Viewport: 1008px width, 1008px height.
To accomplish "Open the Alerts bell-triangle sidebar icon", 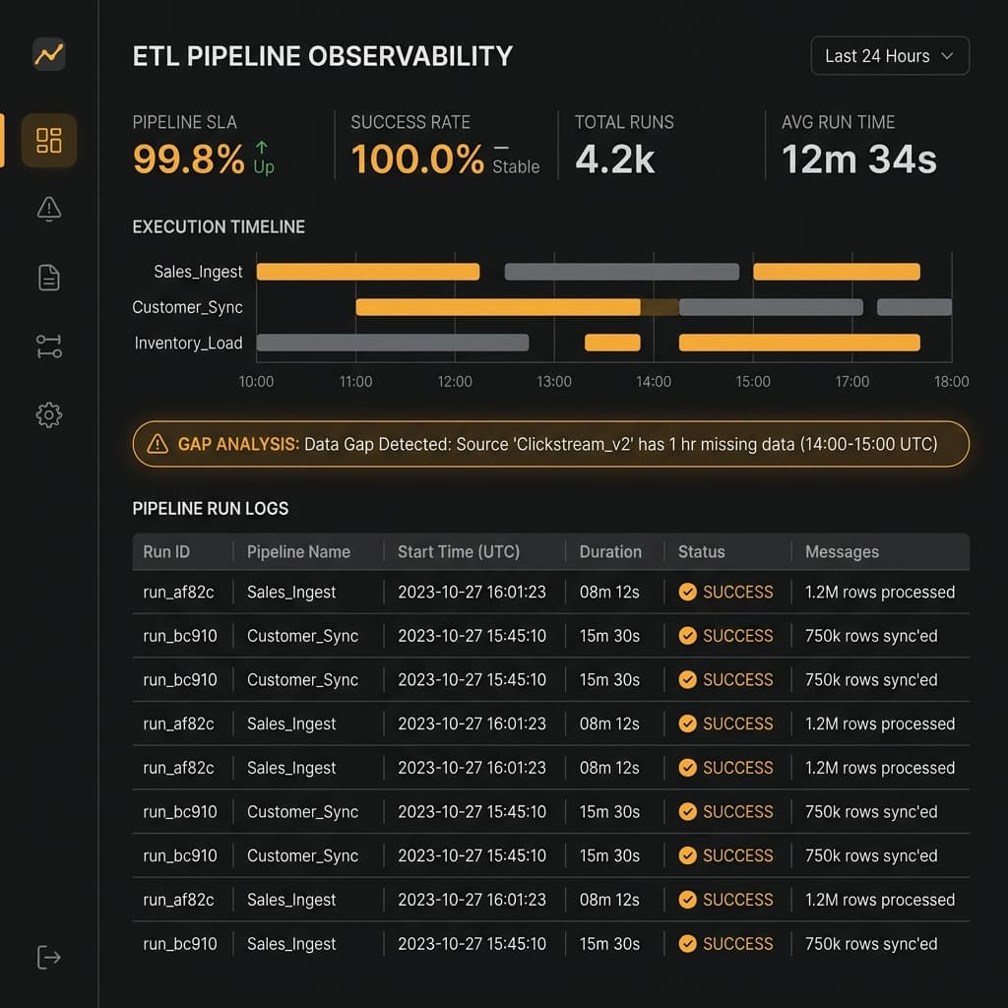I will point(49,209).
